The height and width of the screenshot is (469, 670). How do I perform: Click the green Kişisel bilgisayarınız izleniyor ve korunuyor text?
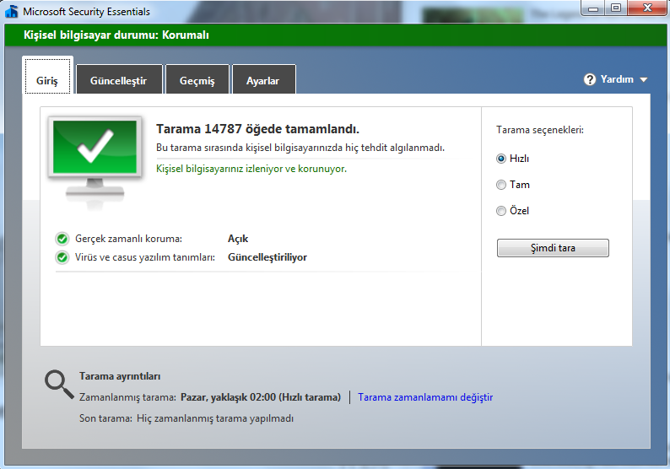click(251, 169)
